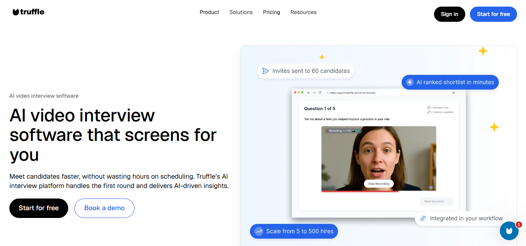Image resolution: width=526 pixels, height=246 pixels.
Task: Click the truffle logo icon in the header
Action: pos(16,12)
